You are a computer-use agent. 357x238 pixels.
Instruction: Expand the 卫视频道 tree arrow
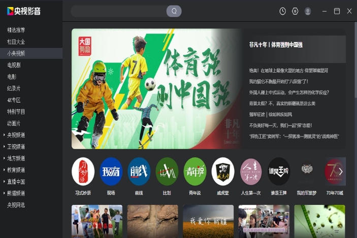(4, 147)
